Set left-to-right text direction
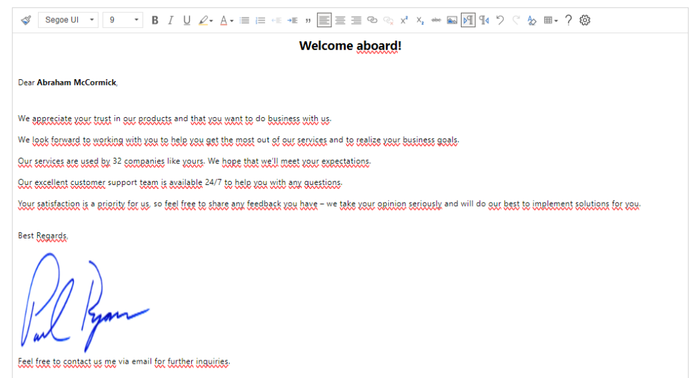Screen dimensions: 694x378 tap(468, 20)
